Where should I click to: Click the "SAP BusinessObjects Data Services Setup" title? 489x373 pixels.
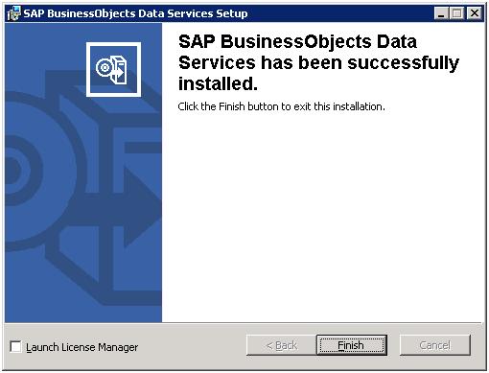135,13
